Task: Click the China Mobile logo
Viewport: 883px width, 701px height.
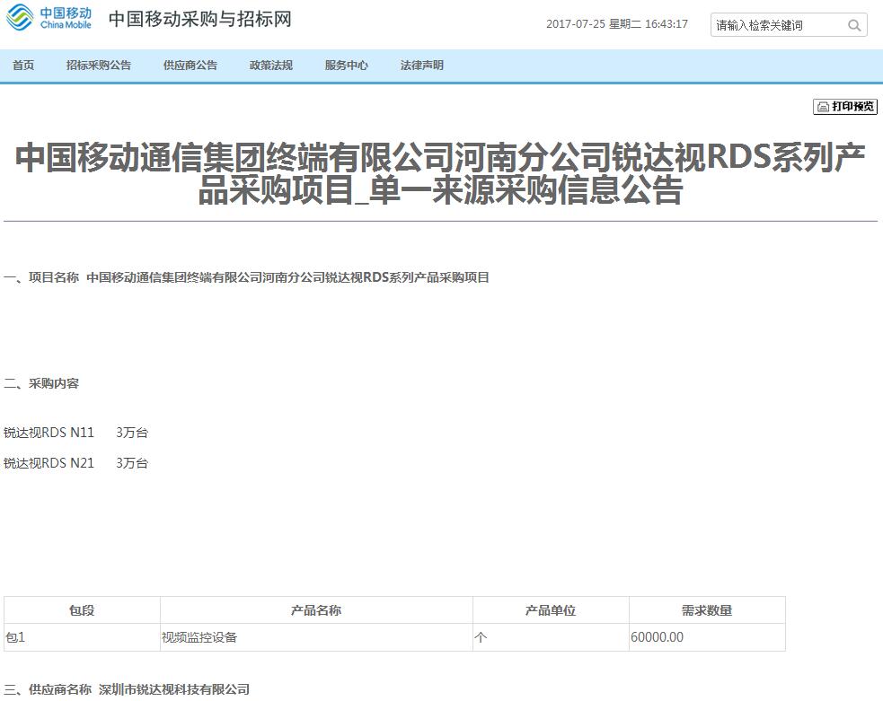Action: tap(49, 18)
